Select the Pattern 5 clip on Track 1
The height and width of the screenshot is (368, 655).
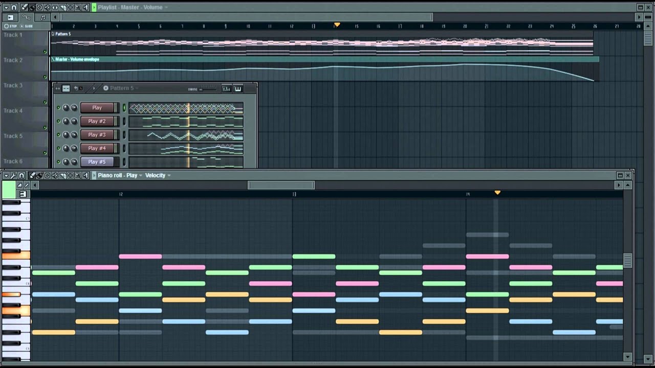click(322, 42)
